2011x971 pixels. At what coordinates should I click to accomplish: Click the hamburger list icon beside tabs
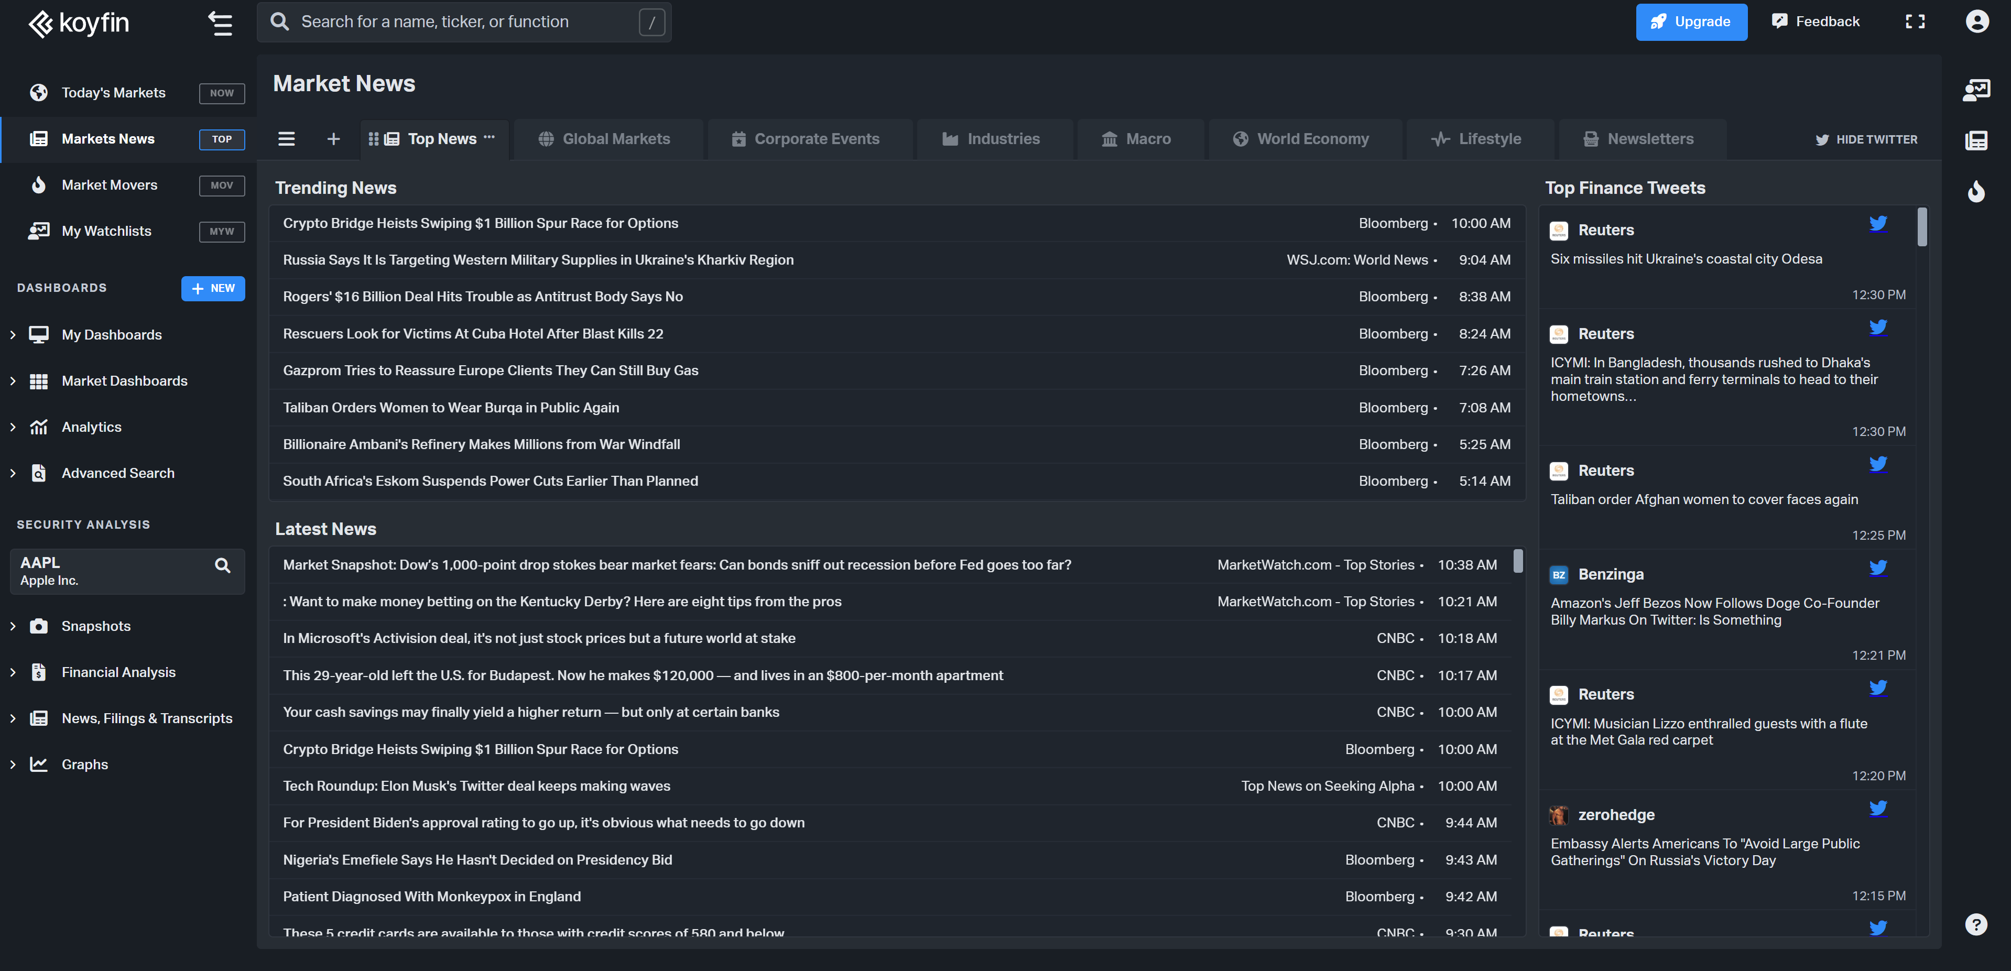287,139
